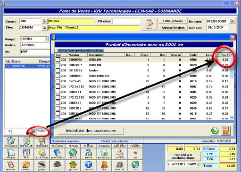Click the Date fact field 04/12/2009
The image size is (241, 172).
tap(217, 28)
